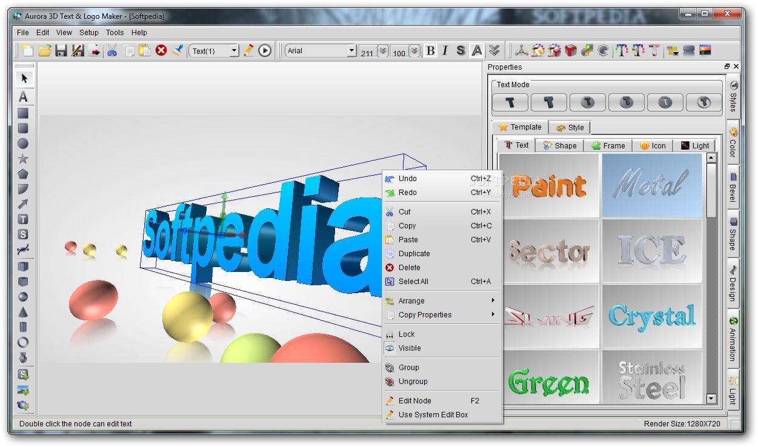Apply the Crystal text template
The height and width of the screenshot is (447, 758).
click(651, 316)
